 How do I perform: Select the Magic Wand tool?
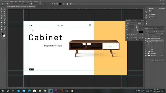click(x=4, y=11)
